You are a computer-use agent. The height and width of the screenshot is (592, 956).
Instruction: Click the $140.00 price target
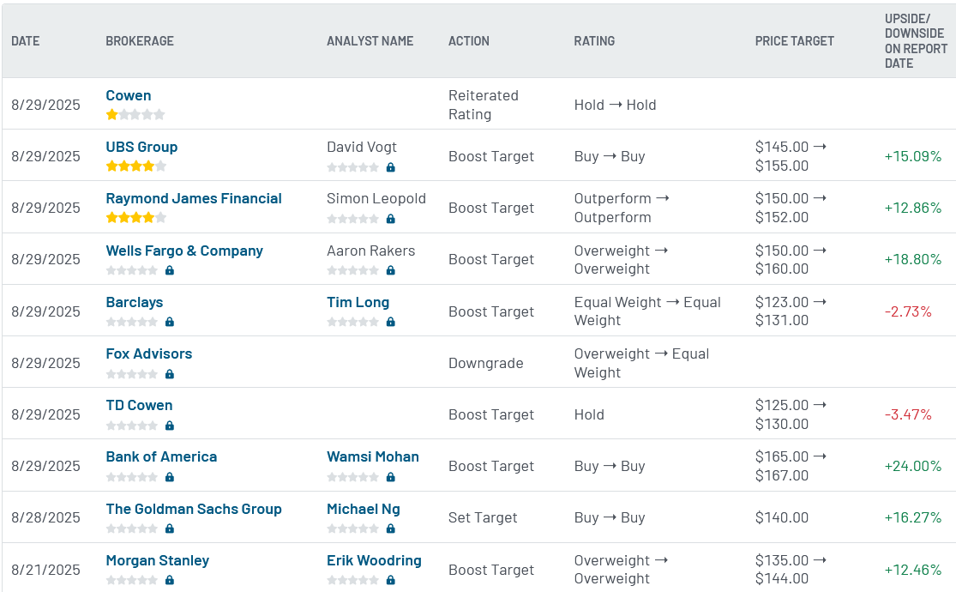pos(782,517)
